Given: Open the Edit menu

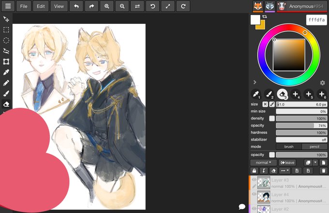Looking at the screenshot, I should pos(41,6).
